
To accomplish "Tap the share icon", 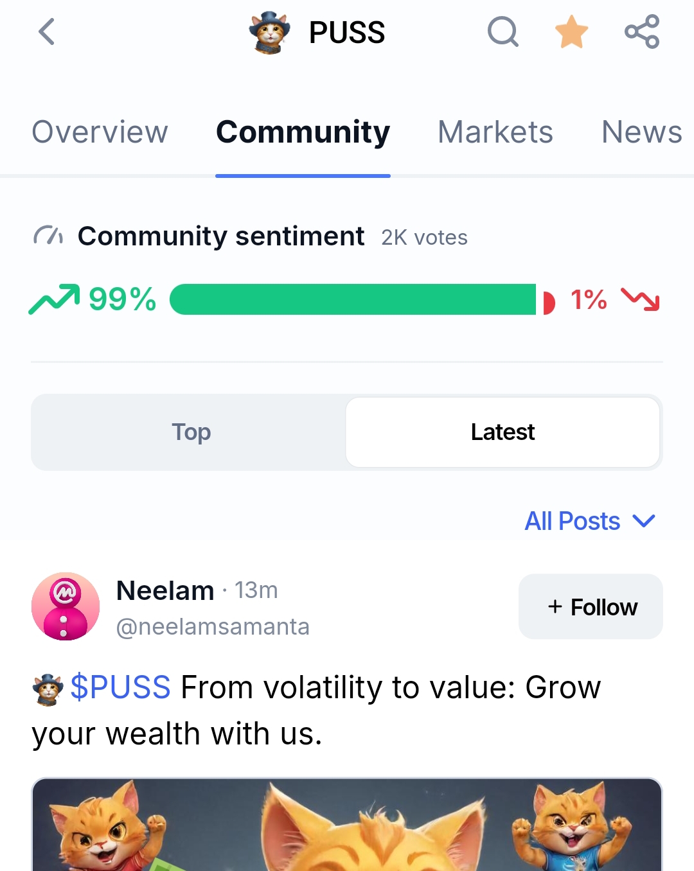I will (642, 31).
